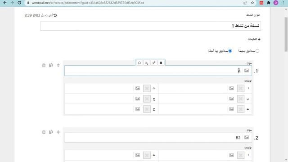Add image to answer ت in question 1

231,109
